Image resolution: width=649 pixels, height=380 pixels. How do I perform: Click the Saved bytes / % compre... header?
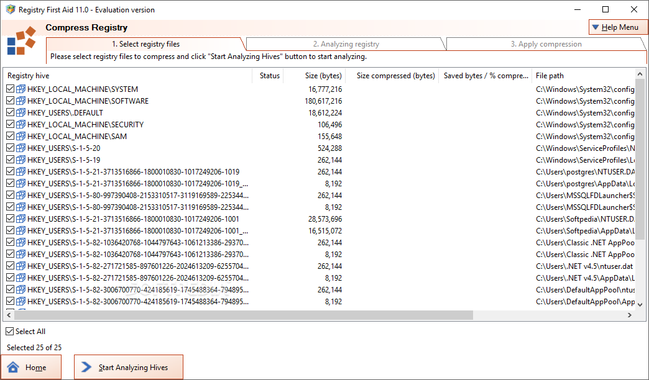point(485,76)
